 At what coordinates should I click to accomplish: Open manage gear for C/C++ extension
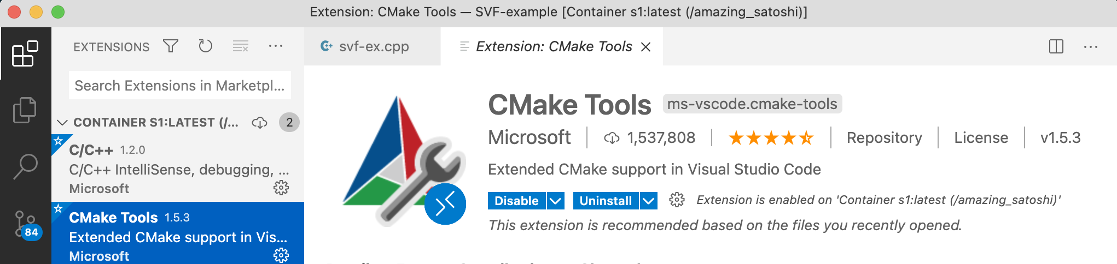[281, 188]
